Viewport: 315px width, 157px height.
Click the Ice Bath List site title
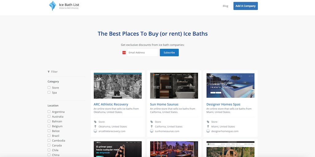click(x=69, y=5)
